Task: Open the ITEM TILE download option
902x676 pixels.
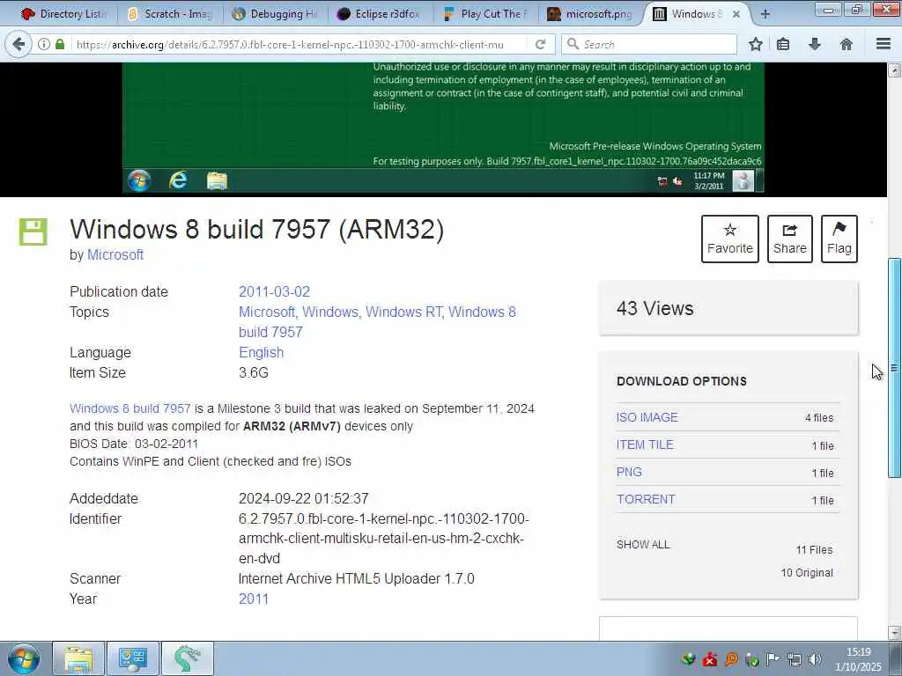Action: (645, 445)
